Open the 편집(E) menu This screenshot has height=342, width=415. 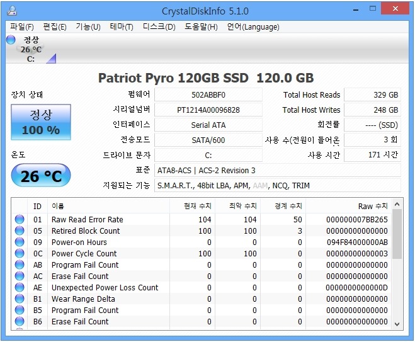pos(55,26)
